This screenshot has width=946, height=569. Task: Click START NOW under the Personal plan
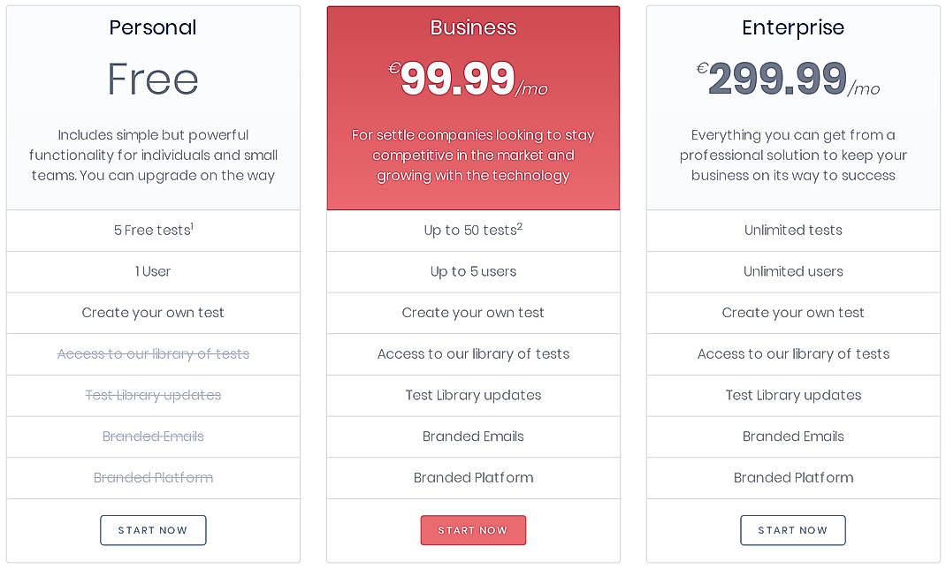point(153,530)
